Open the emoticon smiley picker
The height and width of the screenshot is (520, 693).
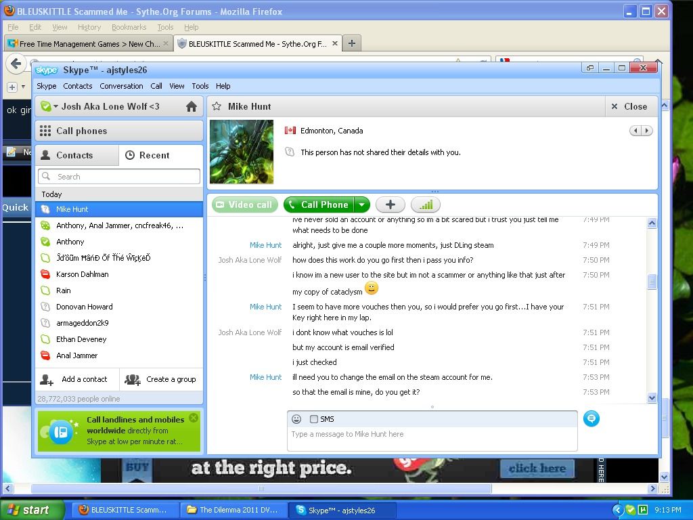[x=296, y=419]
